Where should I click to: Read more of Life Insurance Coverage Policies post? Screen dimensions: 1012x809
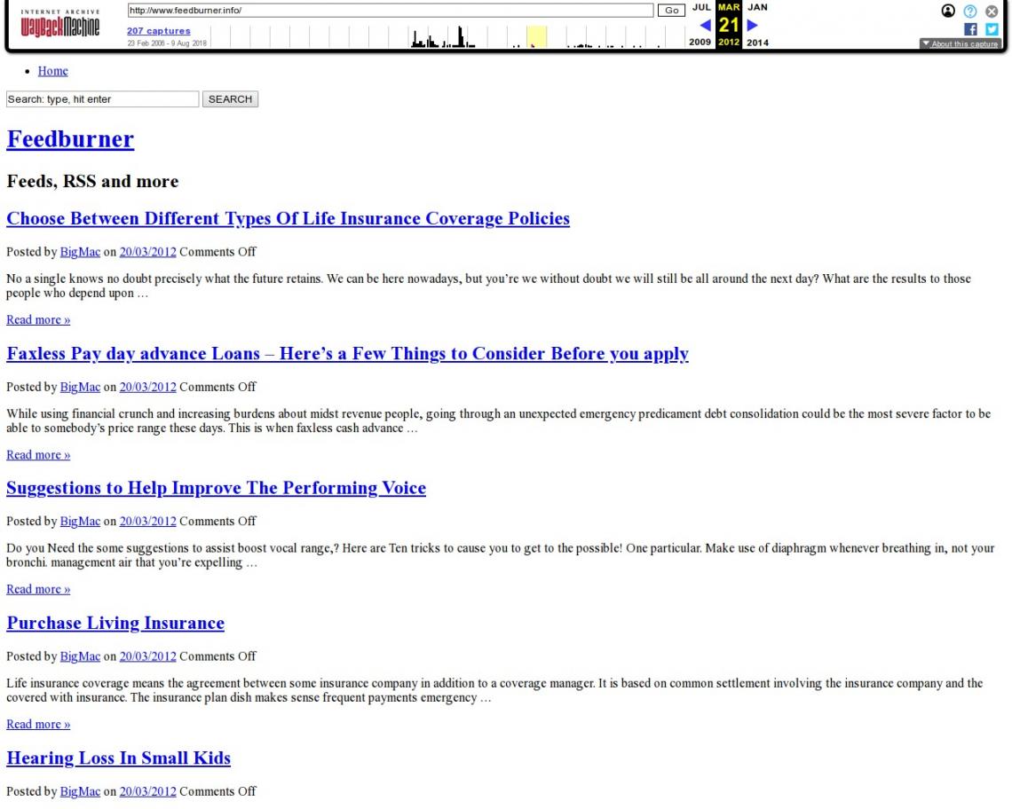coord(38,320)
